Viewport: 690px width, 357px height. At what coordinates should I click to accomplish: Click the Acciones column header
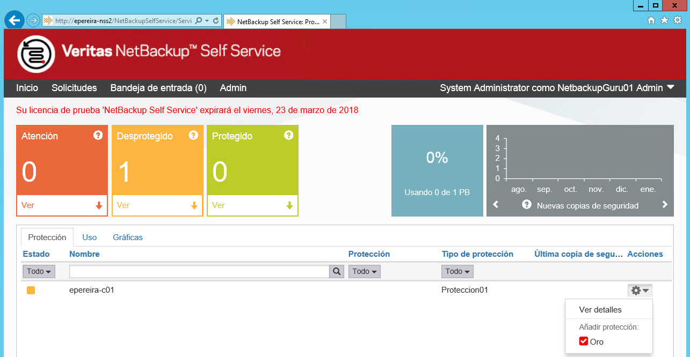pos(645,254)
